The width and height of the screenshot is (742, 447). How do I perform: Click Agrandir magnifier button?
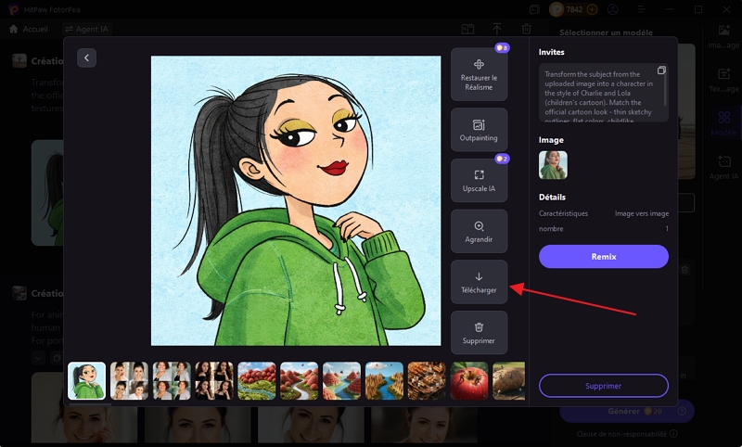[479, 231]
